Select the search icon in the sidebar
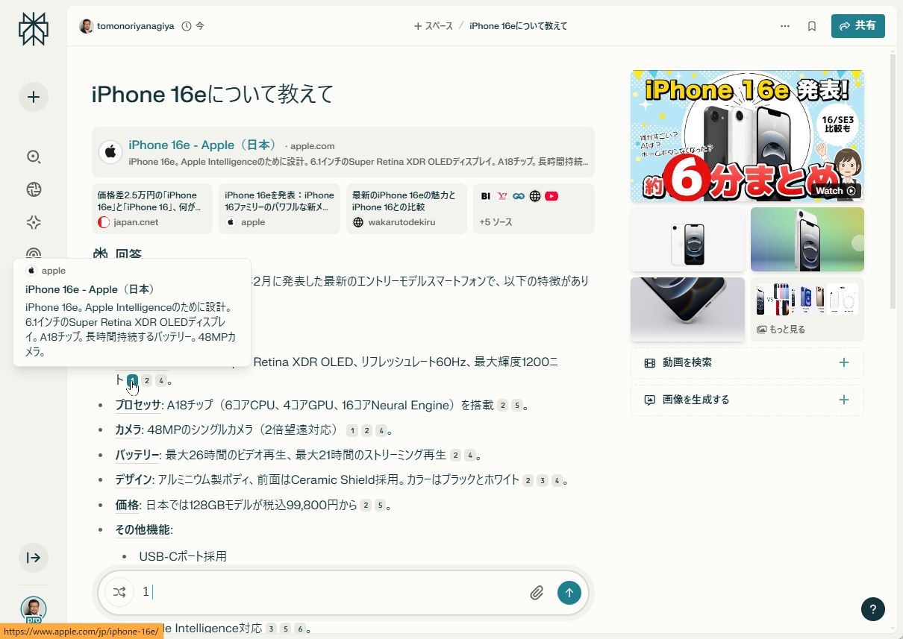Image resolution: width=903 pixels, height=639 pixels. 33,157
